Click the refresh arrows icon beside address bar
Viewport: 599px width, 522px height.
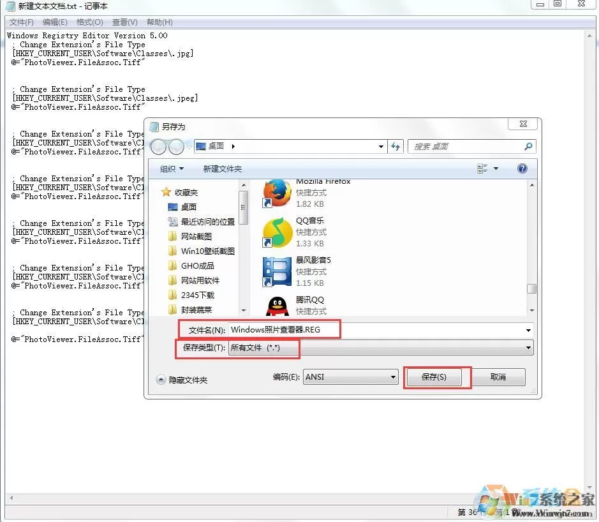click(396, 146)
